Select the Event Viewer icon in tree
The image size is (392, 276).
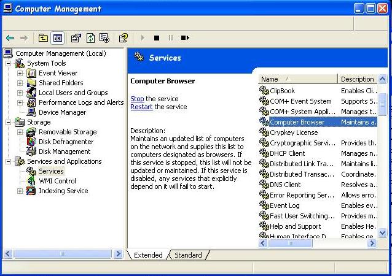pyautogui.click(x=31, y=73)
